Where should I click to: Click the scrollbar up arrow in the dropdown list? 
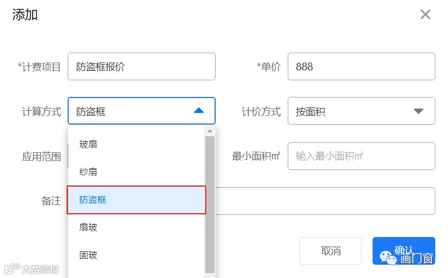[210, 132]
